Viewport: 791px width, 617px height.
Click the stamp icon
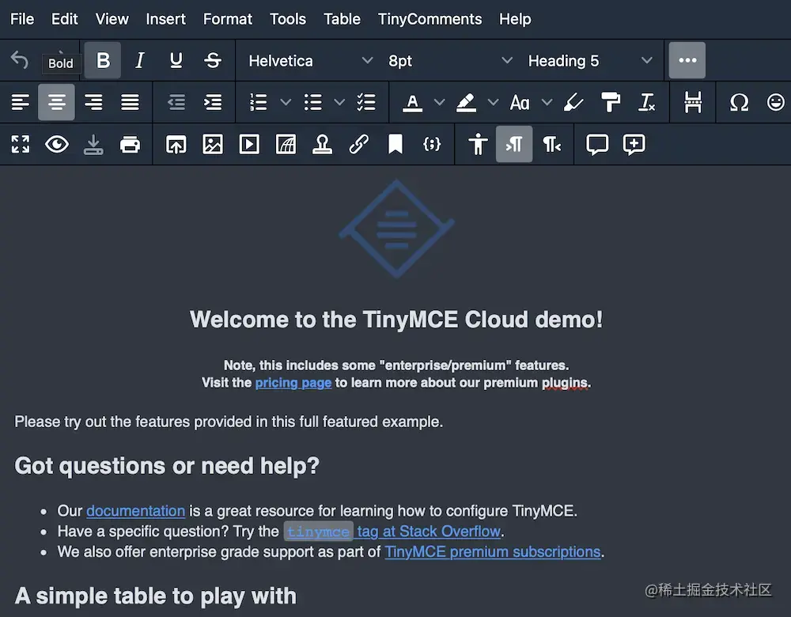tap(323, 144)
